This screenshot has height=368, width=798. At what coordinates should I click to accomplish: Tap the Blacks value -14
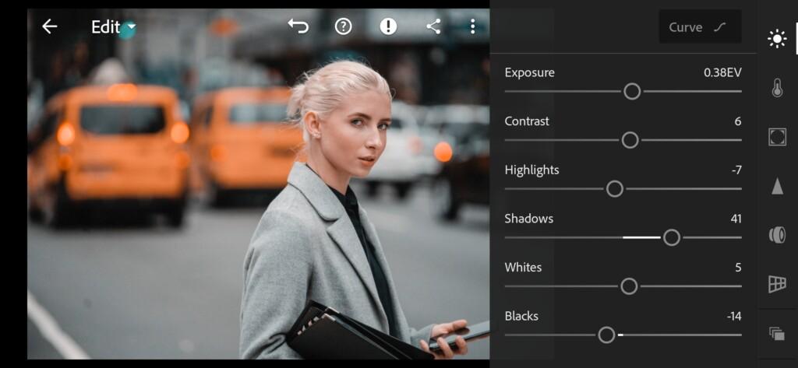tap(734, 317)
